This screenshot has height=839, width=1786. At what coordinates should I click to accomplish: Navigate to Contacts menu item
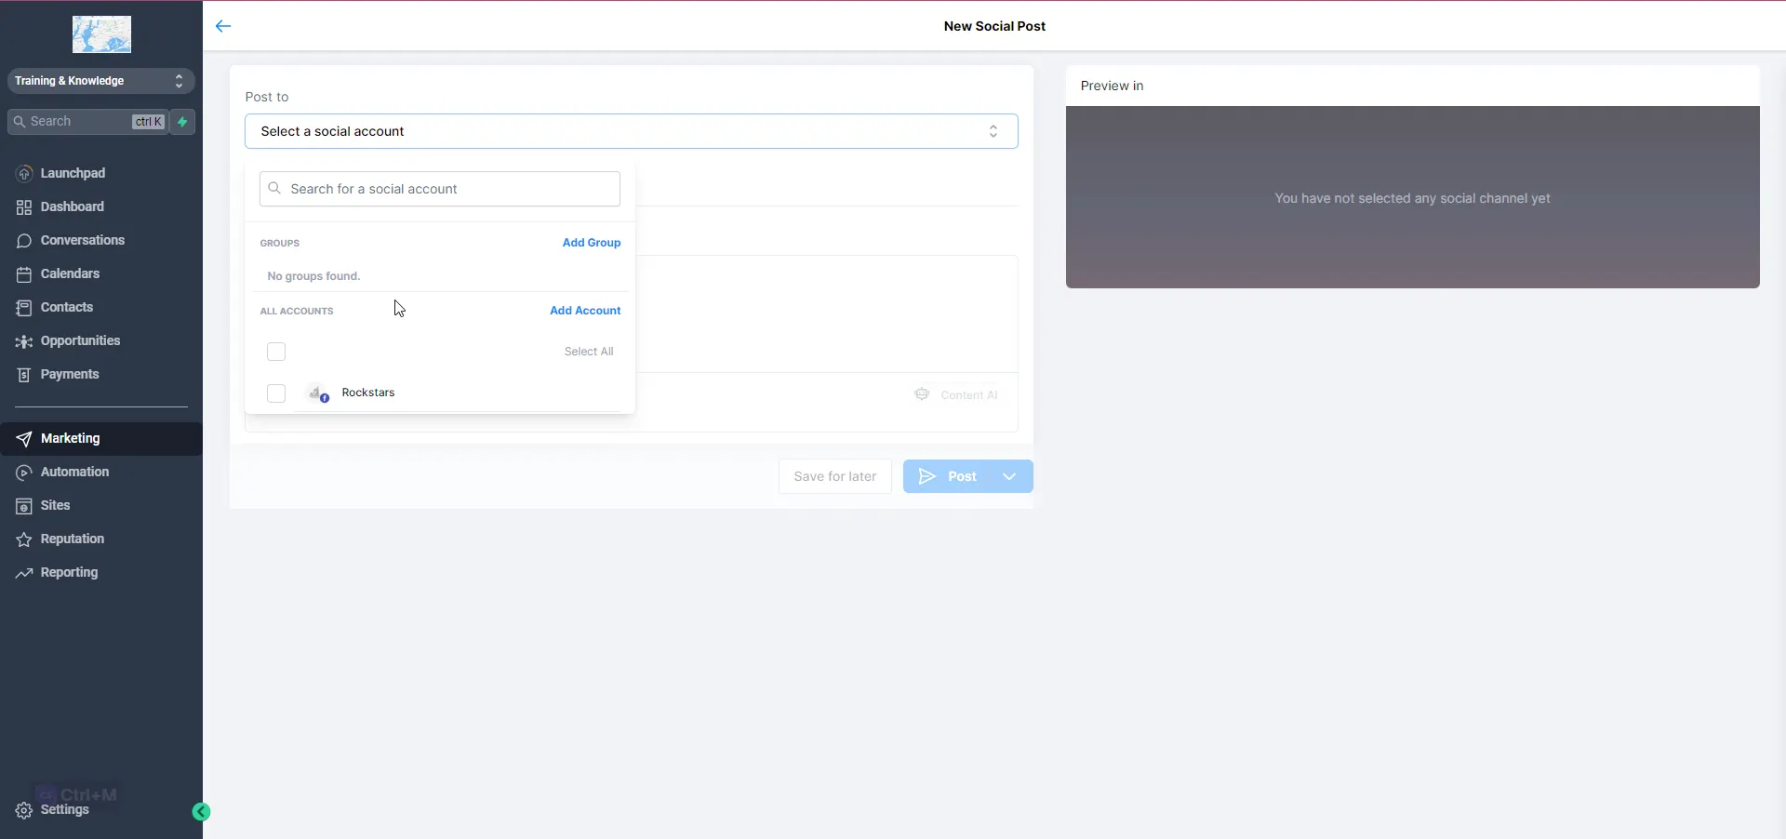coord(67,307)
